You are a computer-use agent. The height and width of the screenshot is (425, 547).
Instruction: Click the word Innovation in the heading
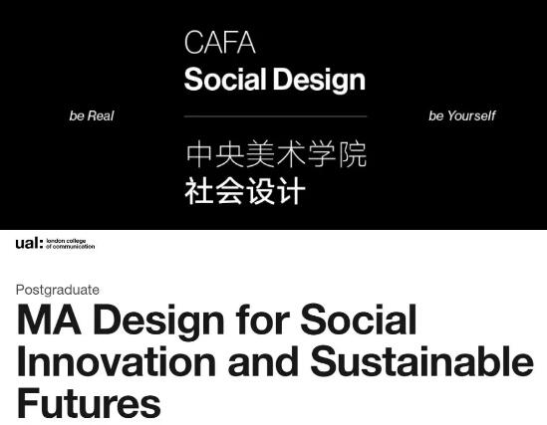(117, 361)
